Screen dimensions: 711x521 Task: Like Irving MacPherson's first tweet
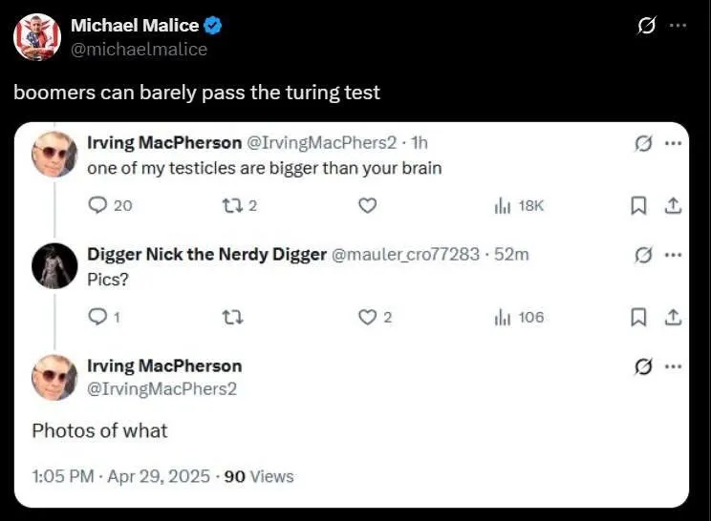(368, 205)
